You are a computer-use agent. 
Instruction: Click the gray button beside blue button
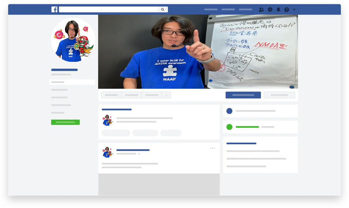point(279,95)
